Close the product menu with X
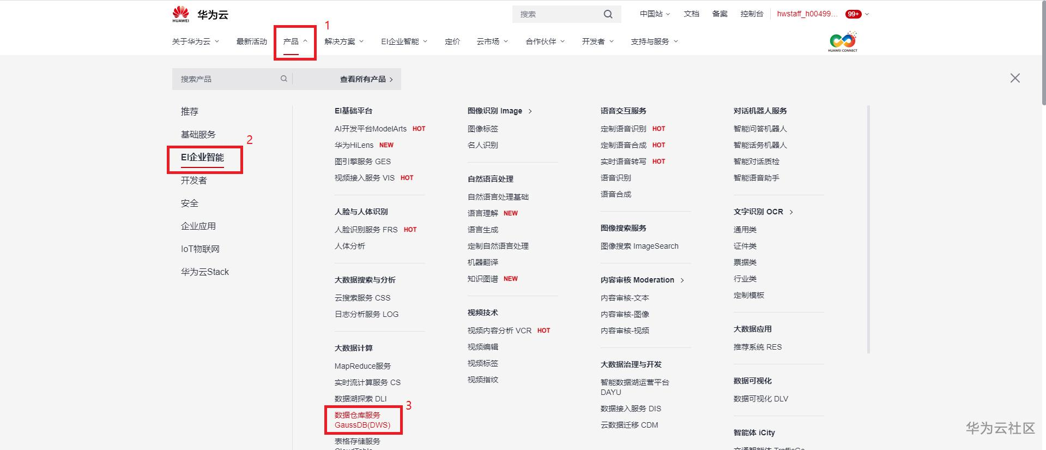 point(1015,78)
